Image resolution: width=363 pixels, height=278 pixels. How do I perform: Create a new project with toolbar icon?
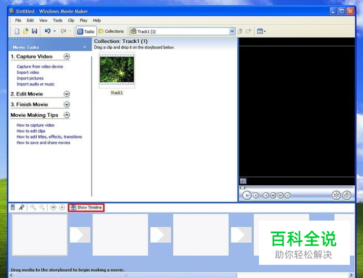[17, 31]
